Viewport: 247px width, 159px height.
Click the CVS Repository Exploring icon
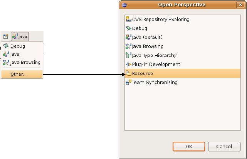click(x=129, y=19)
